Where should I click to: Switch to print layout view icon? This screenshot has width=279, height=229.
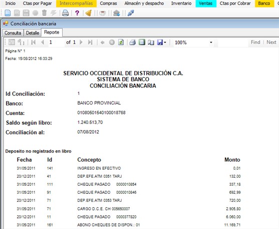(142, 42)
